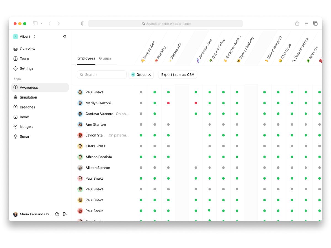Go to the Inbox section
Screen dimensions: 331x248
pyautogui.click(x=40, y=117)
